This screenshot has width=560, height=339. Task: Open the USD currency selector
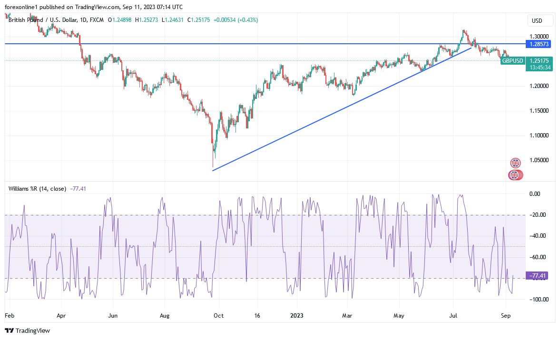coord(537,21)
